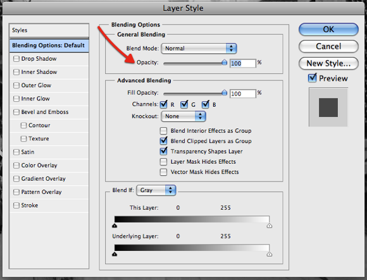Viewport: 367px width, 280px height.
Task: Click the This Layer white point triangle
Action: [270, 226]
